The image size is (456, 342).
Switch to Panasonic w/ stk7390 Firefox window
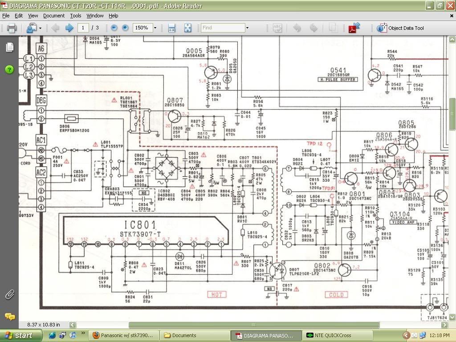(x=123, y=336)
